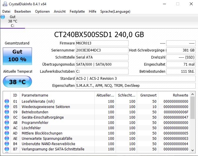198x156 pixels.
Task: Click the Standard field ACS-2 Revision 3
Action: 136,79
